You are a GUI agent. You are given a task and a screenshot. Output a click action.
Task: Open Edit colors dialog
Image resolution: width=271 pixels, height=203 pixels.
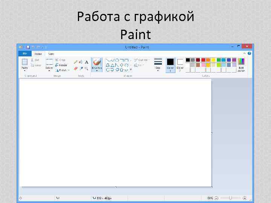[x=241, y=65]
